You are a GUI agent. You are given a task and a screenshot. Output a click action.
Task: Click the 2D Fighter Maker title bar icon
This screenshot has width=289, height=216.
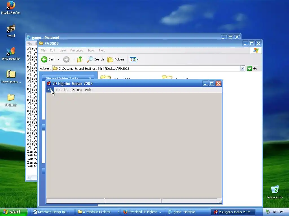[x=49, y=84]
